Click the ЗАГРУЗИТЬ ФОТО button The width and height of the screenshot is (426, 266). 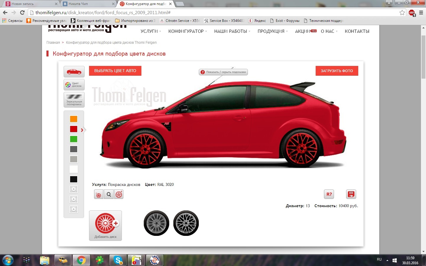[x=337, y=71]
